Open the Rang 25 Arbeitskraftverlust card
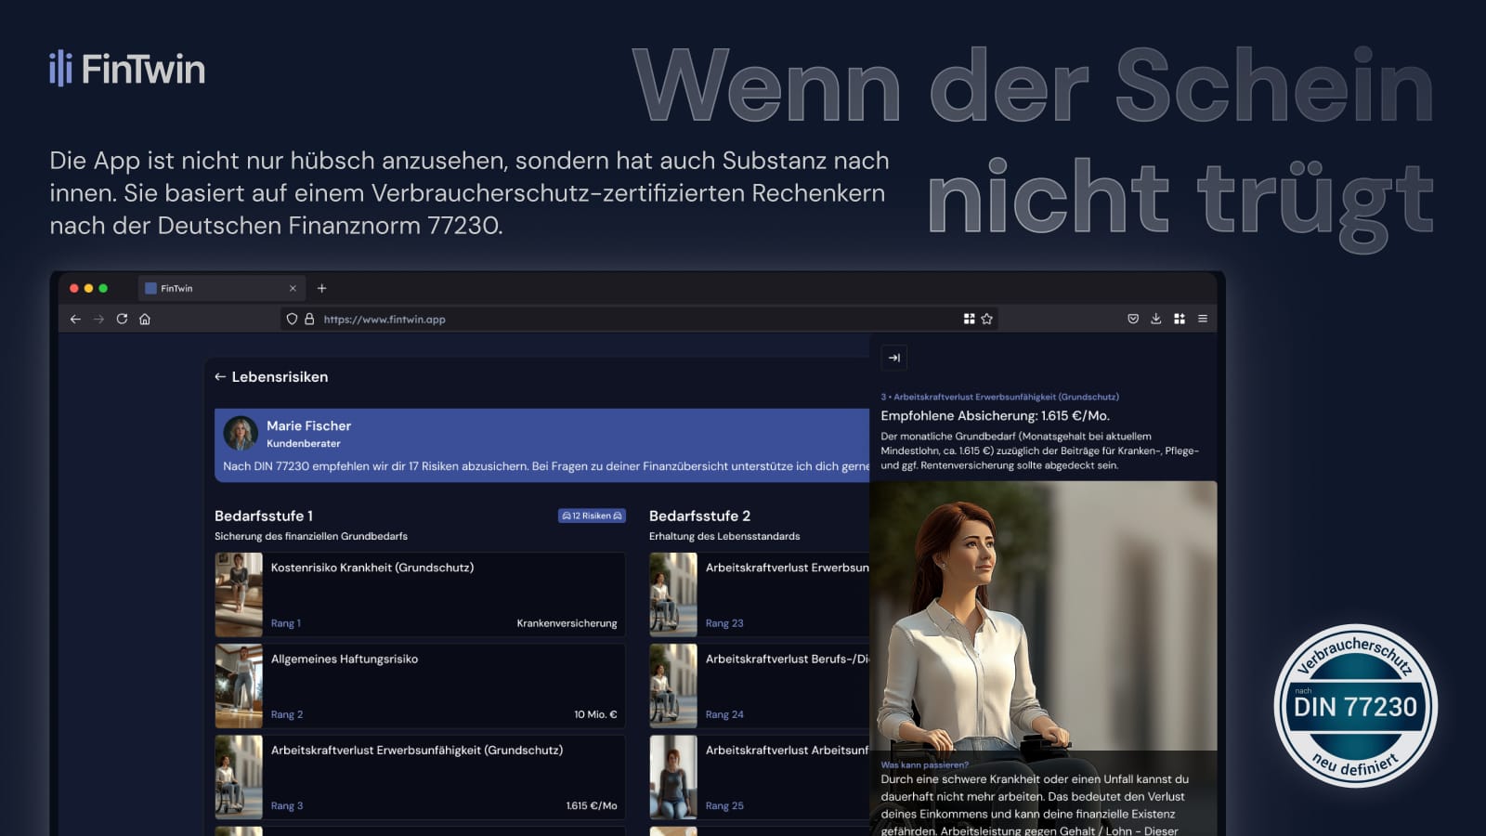This screenshot has width=1486, height=836. (x=759, y=777)
